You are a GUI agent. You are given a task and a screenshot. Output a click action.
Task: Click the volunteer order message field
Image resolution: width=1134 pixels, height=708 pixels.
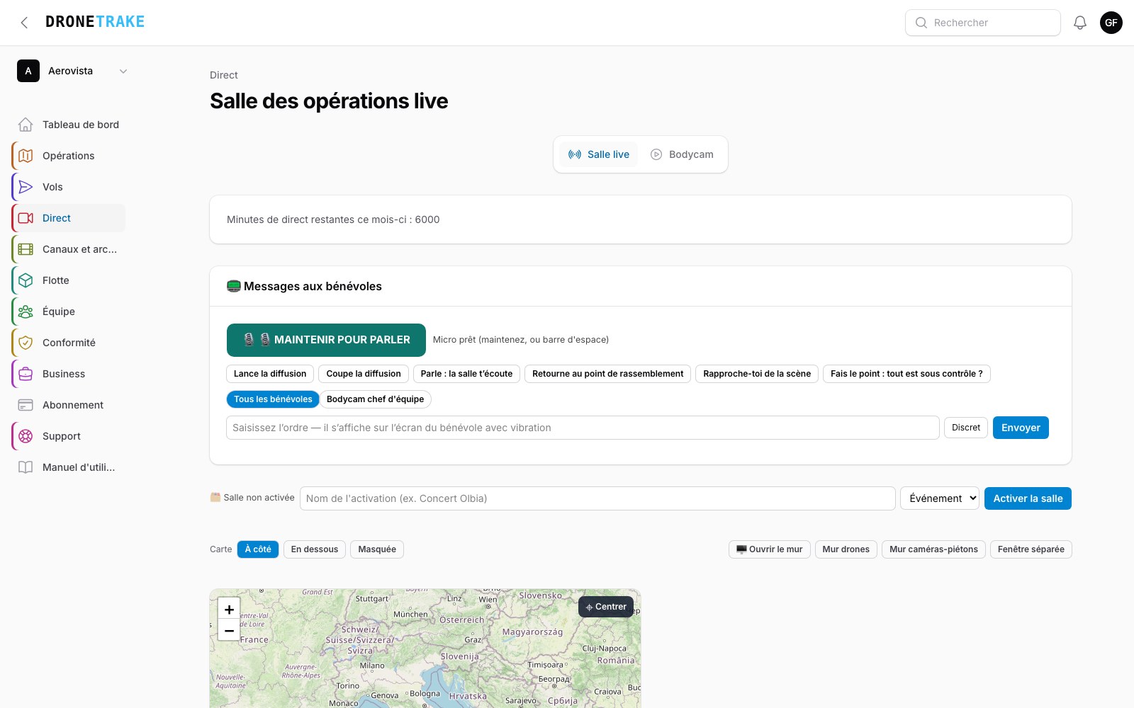coord(583,428)
